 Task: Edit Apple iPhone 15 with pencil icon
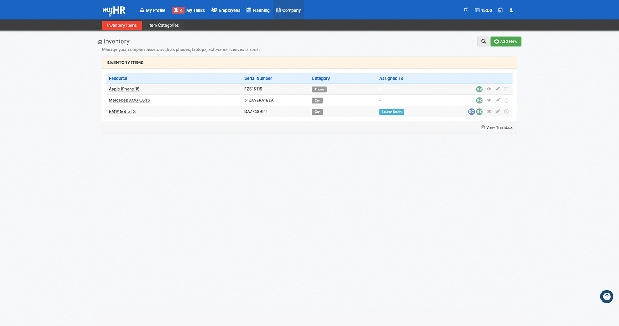point(498,89)
